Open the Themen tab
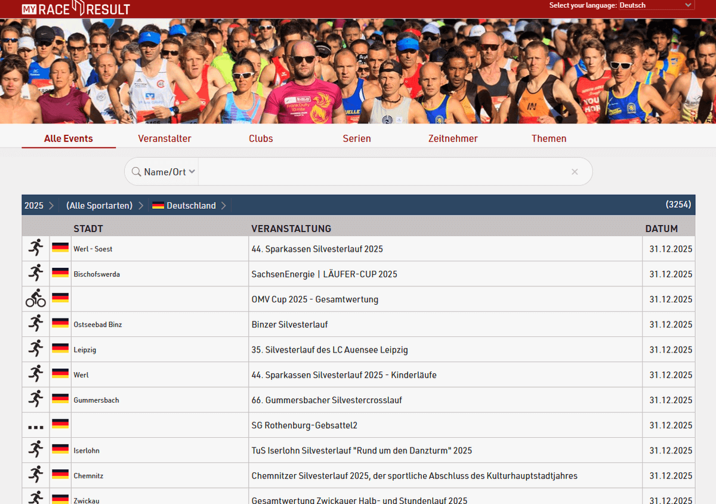This screenshot has height=504, width=716. coord(549,138)
